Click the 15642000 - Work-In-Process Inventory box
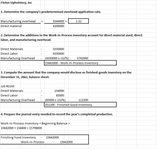The width and height of the screenshot is (157, 149). pos(80,63)
